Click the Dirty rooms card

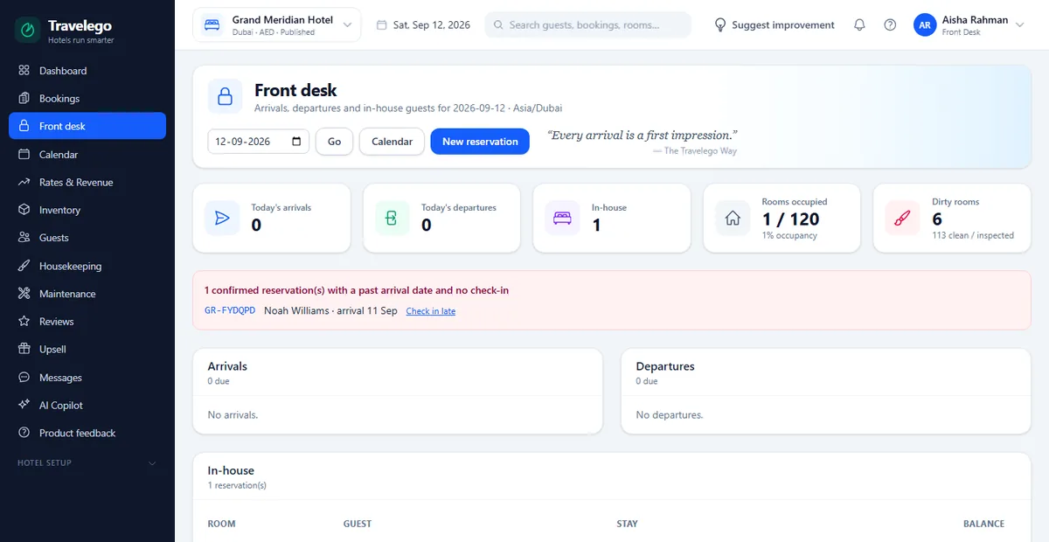952,219
